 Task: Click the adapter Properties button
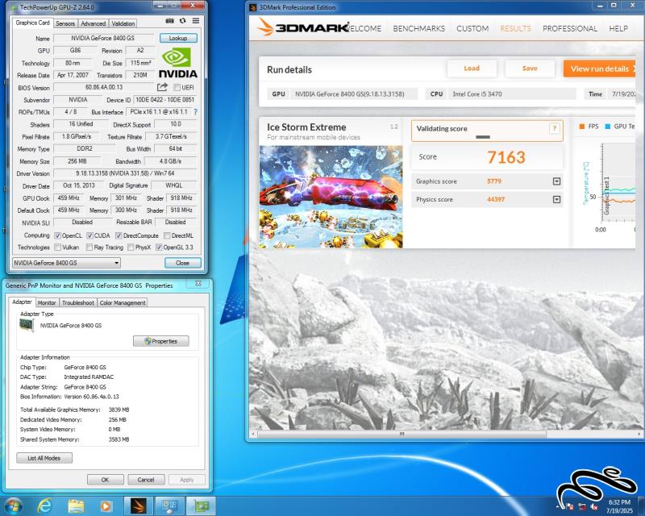click(x=160, y=341)
